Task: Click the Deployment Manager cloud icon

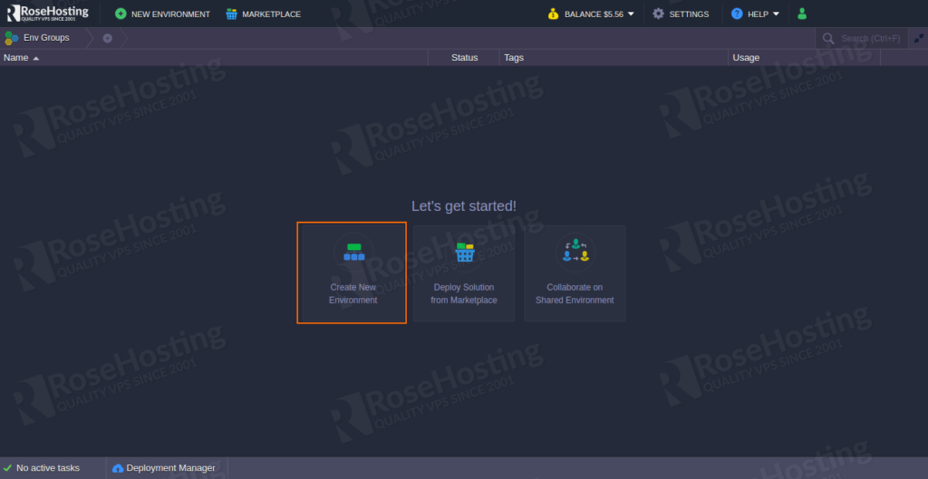Action: click(118, 468)
